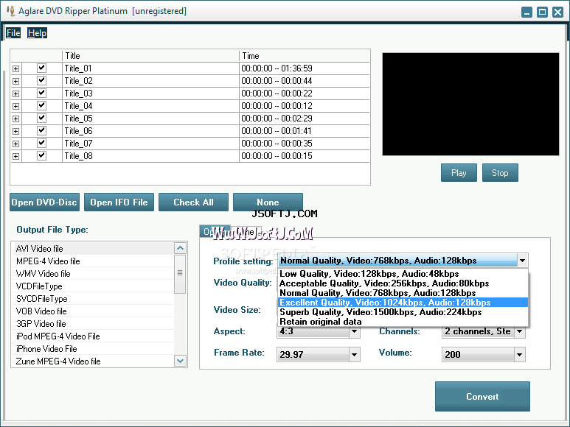Image resolution: width=570 pixels, height=427 pixels.
Task: Expand the Title_04 plus icon
Action: coord(15,106)
